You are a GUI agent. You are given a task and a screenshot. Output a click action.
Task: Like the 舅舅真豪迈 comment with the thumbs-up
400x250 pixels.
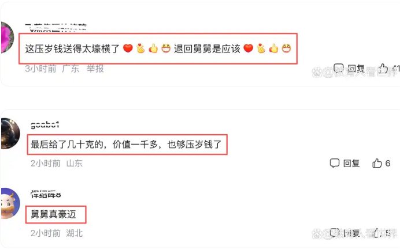[376, 233]
